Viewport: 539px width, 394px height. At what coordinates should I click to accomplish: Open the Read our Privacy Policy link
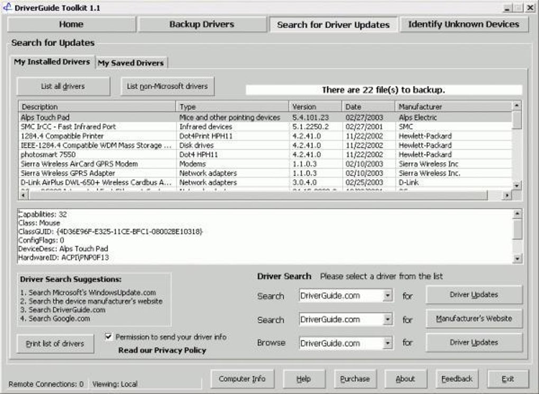[162, 350]
